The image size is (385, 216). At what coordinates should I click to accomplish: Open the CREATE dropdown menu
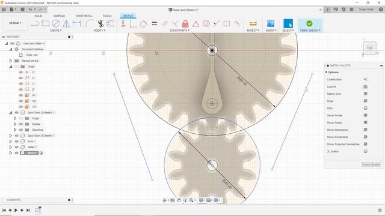coord(56,31)
